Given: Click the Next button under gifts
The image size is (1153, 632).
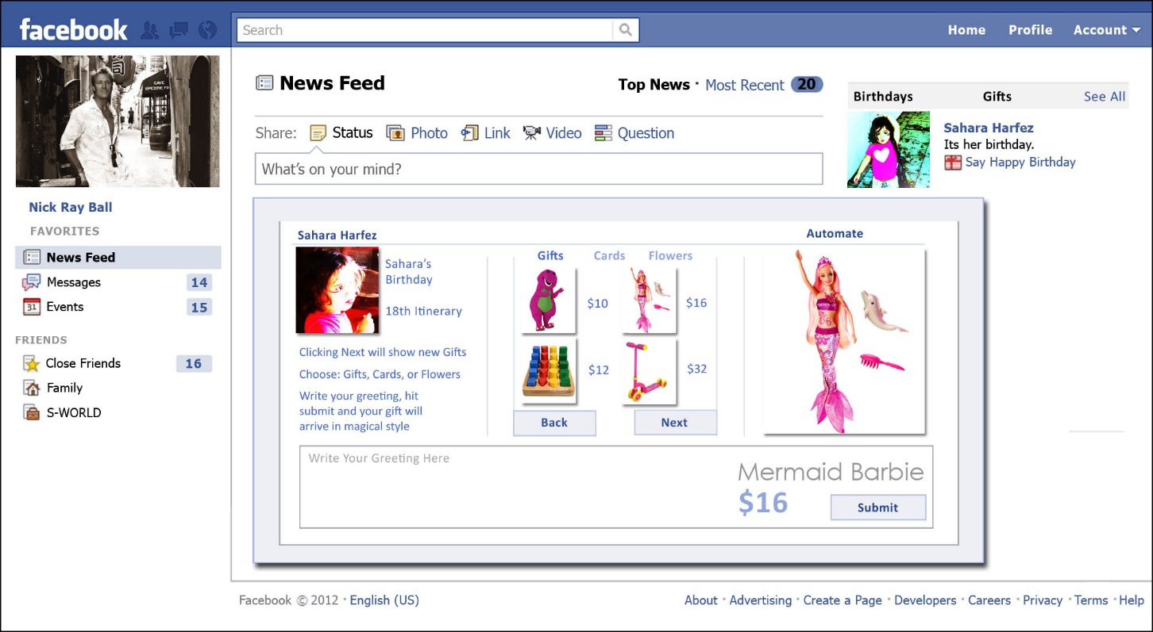Looking at the screenshot, I should pyautogui.click(x=675, y=423).
